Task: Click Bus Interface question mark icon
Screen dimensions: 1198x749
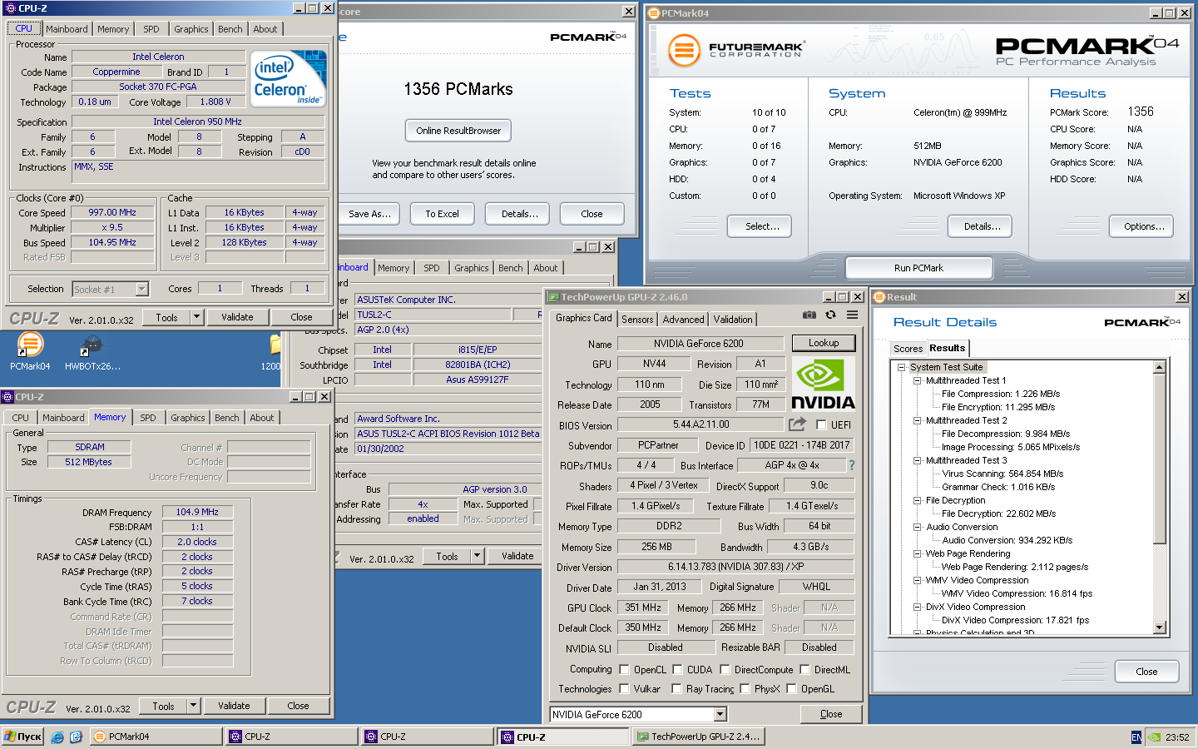Action: (x=852, y=465)
